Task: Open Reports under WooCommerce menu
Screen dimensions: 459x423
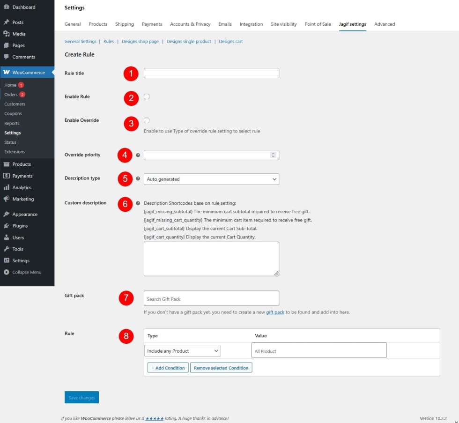Action: (12, 123)
